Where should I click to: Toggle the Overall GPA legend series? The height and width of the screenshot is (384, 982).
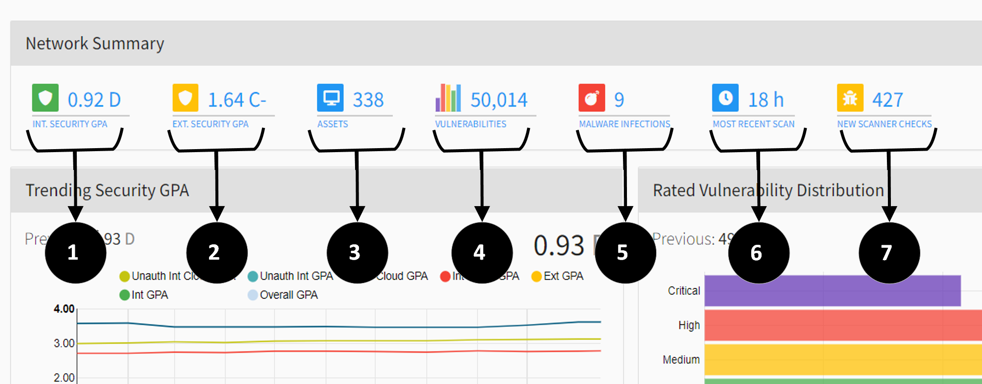coord(283,295)
